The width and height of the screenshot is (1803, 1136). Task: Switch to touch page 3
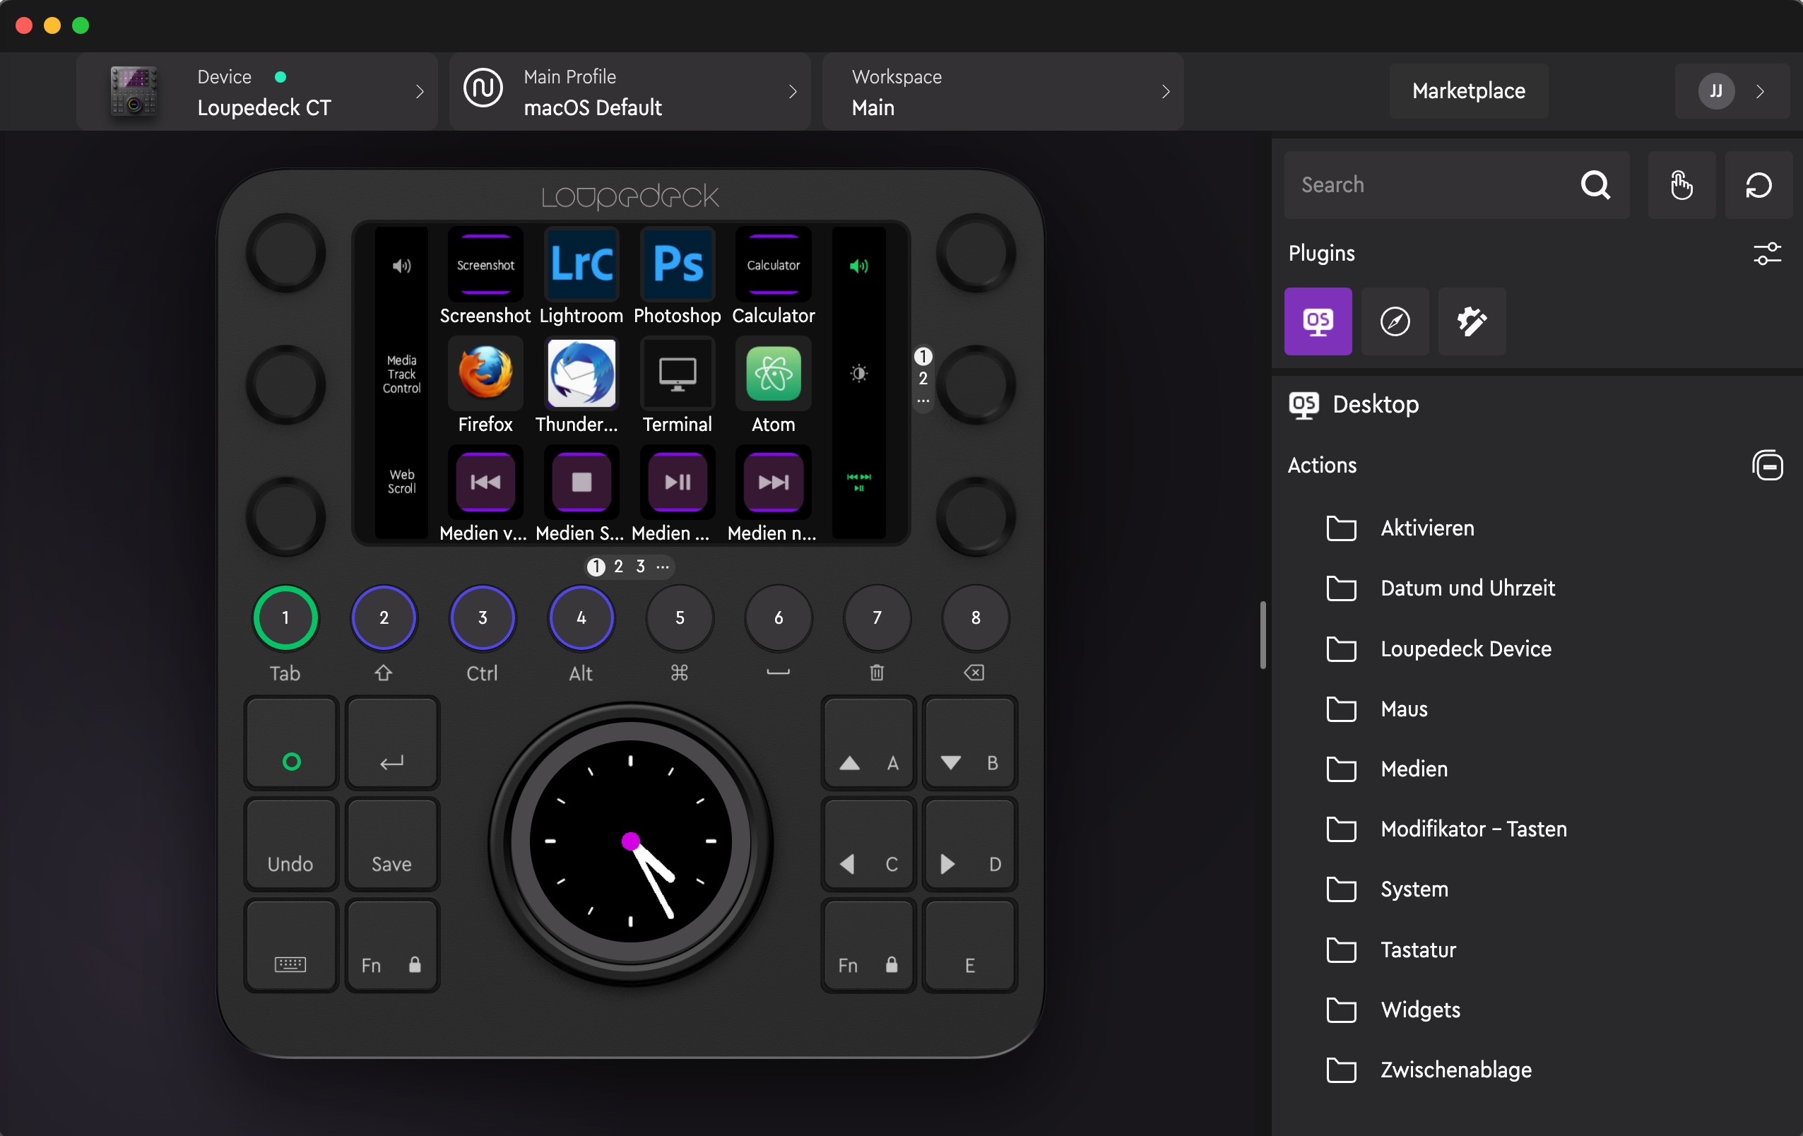tap(640, 566)
